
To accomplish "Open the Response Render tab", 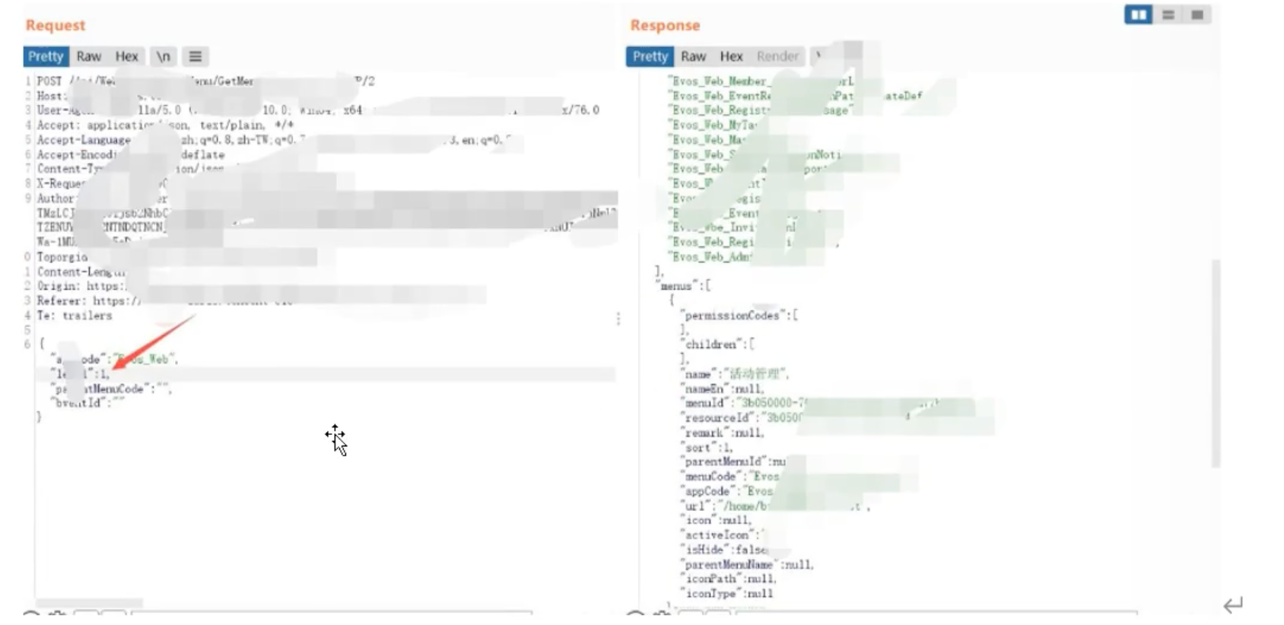I will click(777, 57).
